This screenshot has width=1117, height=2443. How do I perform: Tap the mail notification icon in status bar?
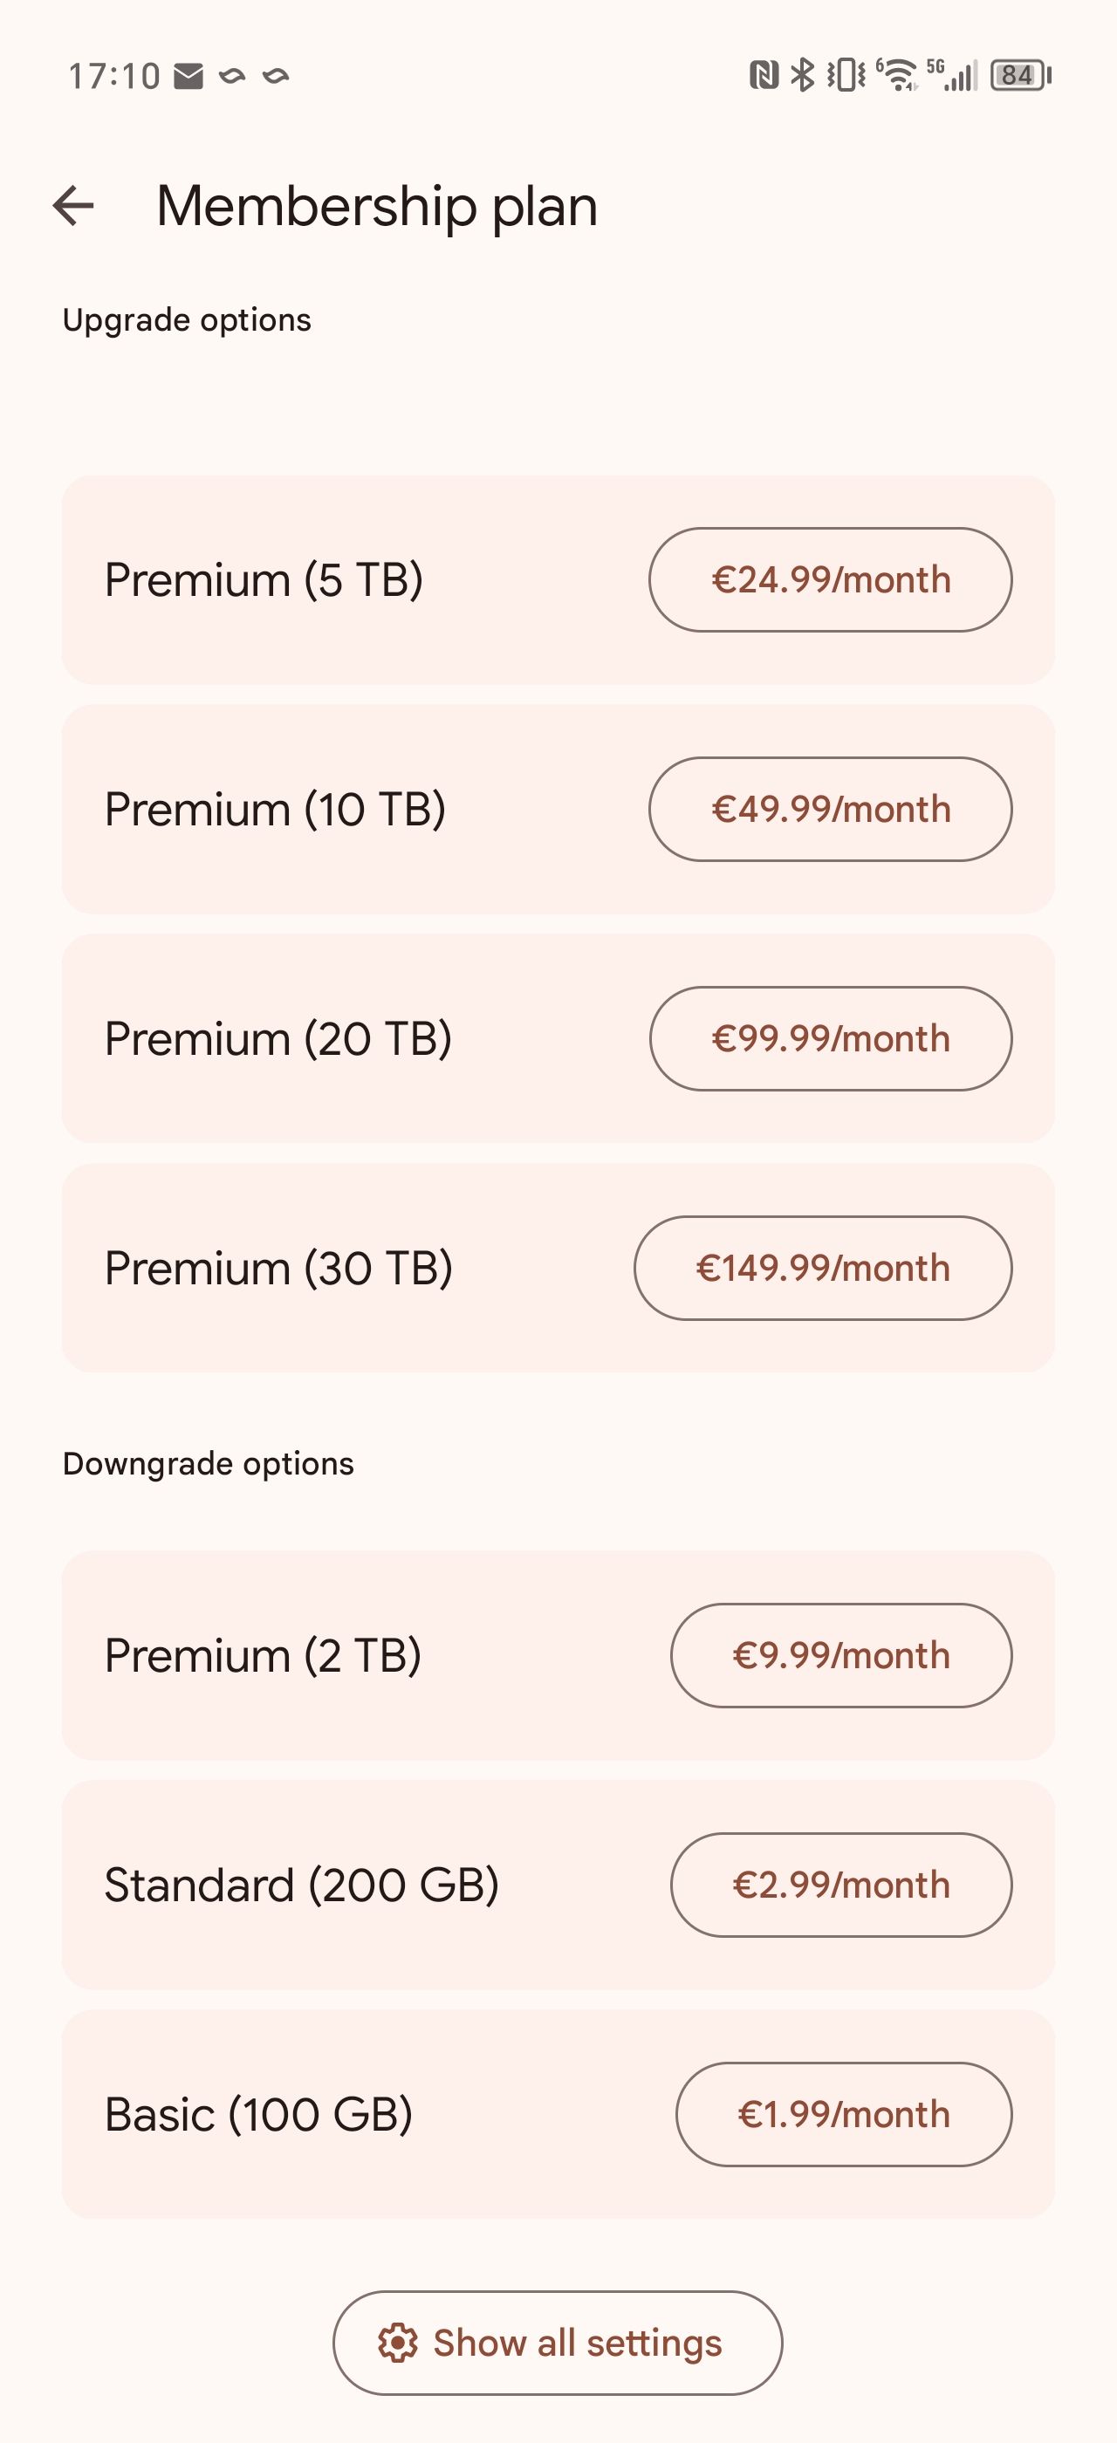coord(188,76)
